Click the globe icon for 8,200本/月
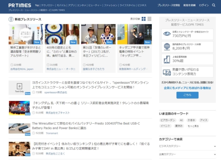221x160 pixels. click(x=166, y=46)
